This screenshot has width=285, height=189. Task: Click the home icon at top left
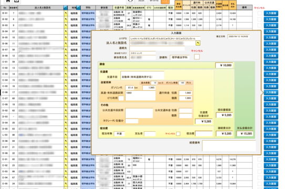pyautogui.click(x=8, y=1)
